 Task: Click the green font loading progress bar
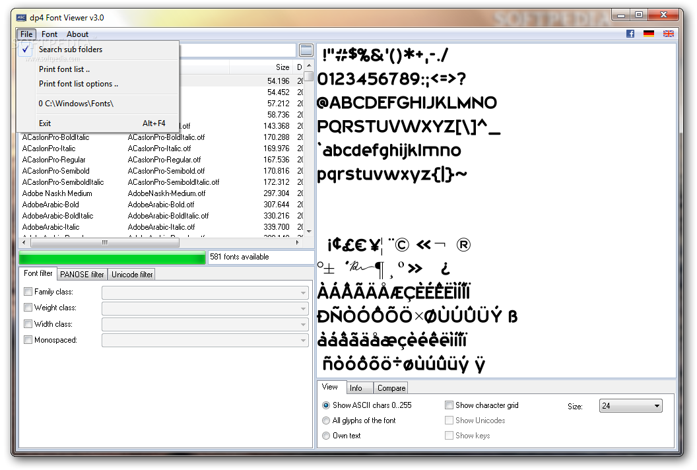112,257
